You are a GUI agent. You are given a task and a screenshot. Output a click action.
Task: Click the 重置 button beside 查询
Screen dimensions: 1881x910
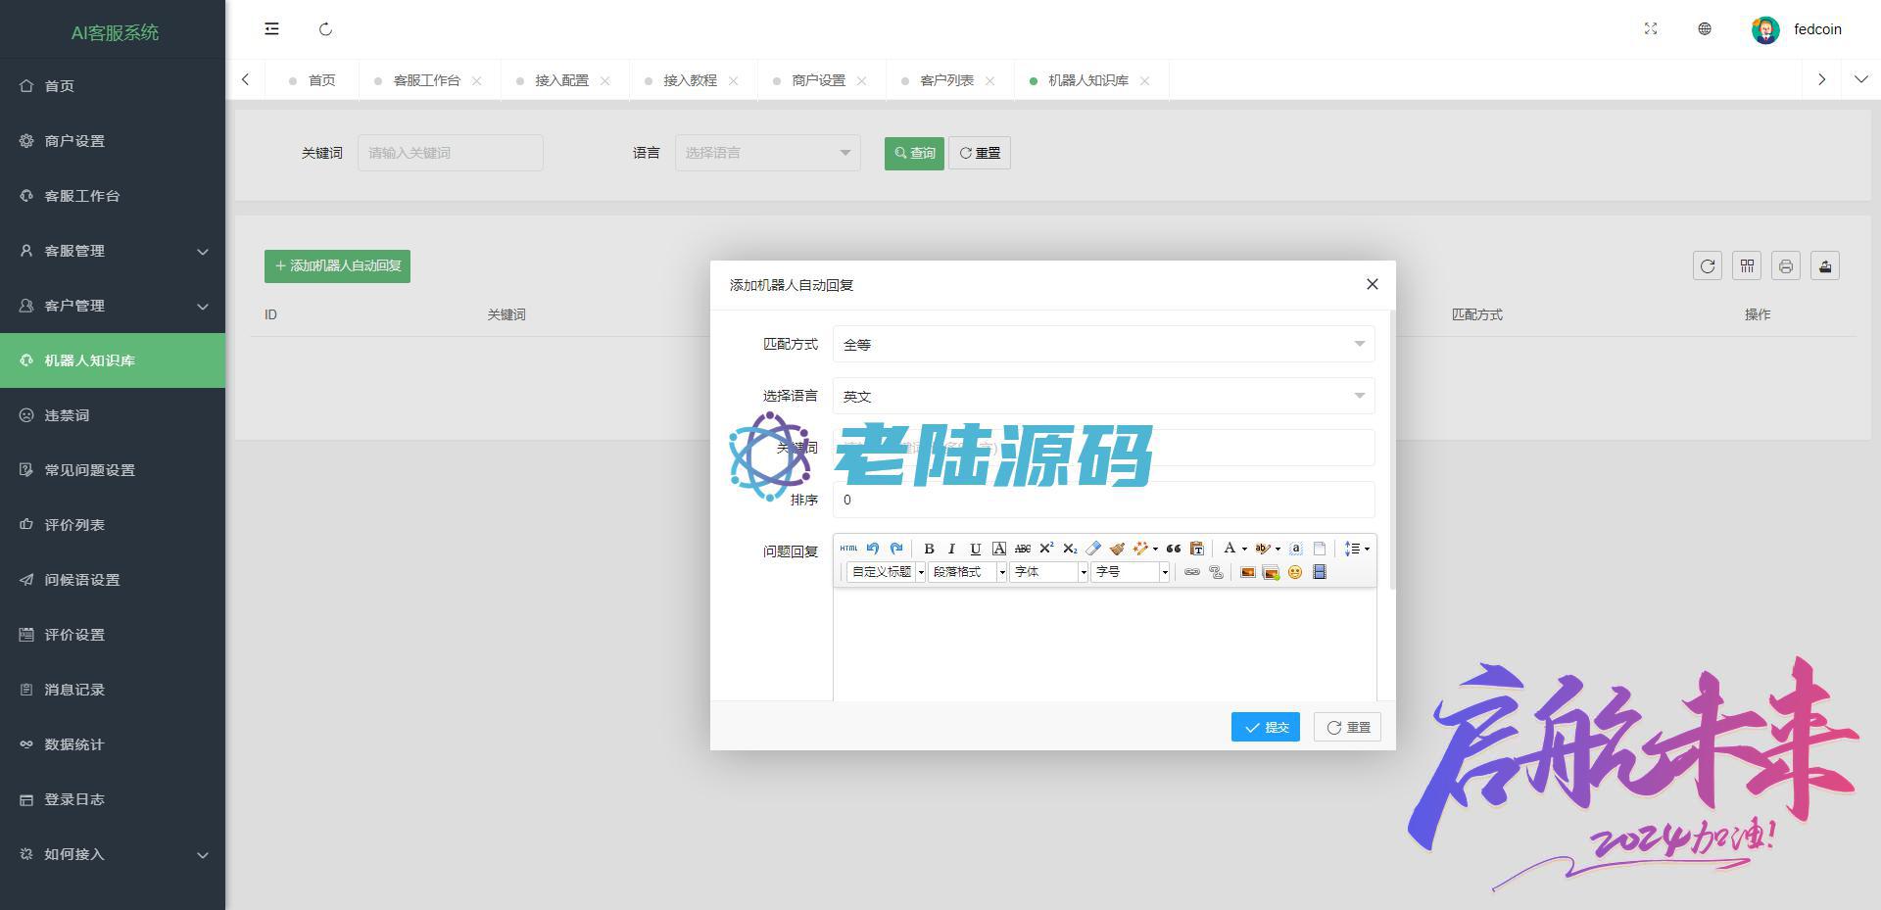point(980,153)
